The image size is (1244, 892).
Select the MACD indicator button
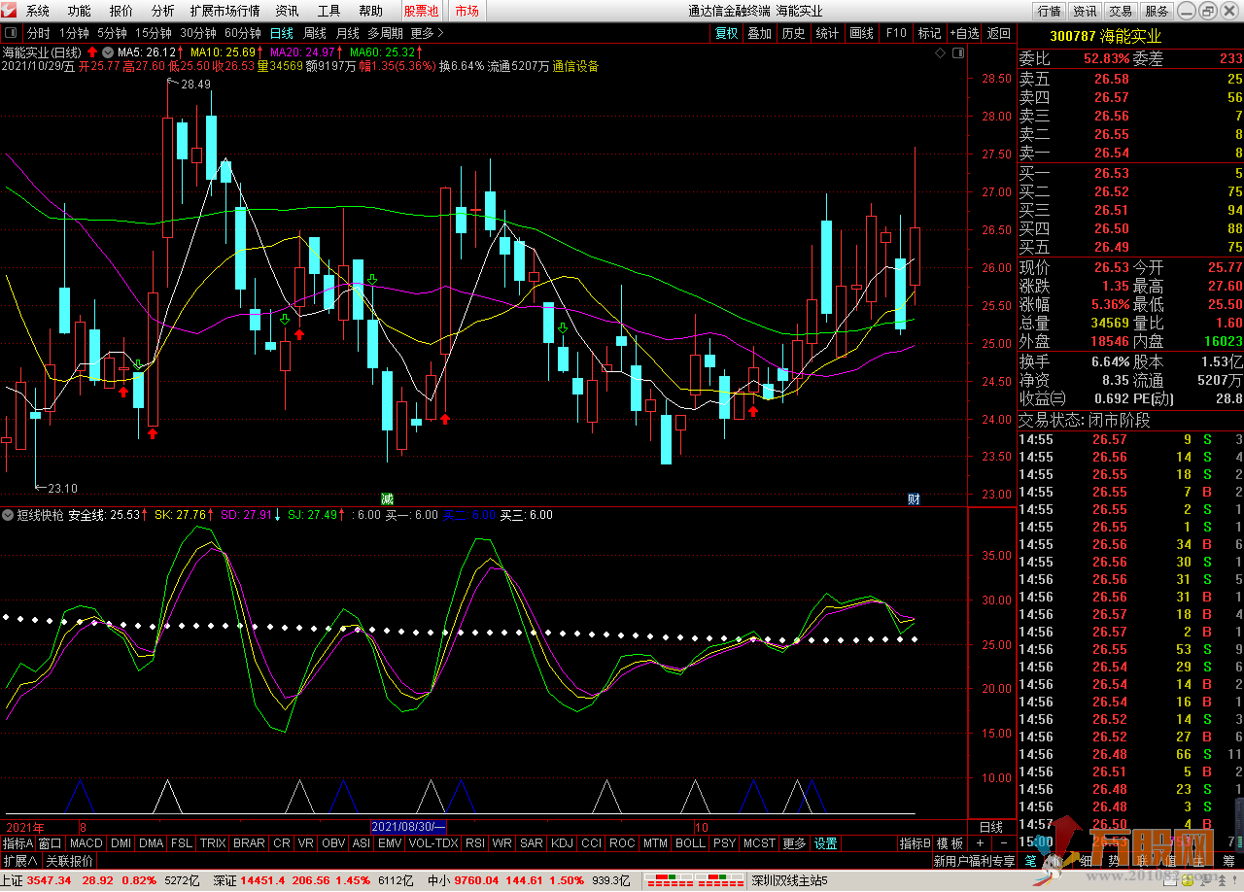point(86,843)
